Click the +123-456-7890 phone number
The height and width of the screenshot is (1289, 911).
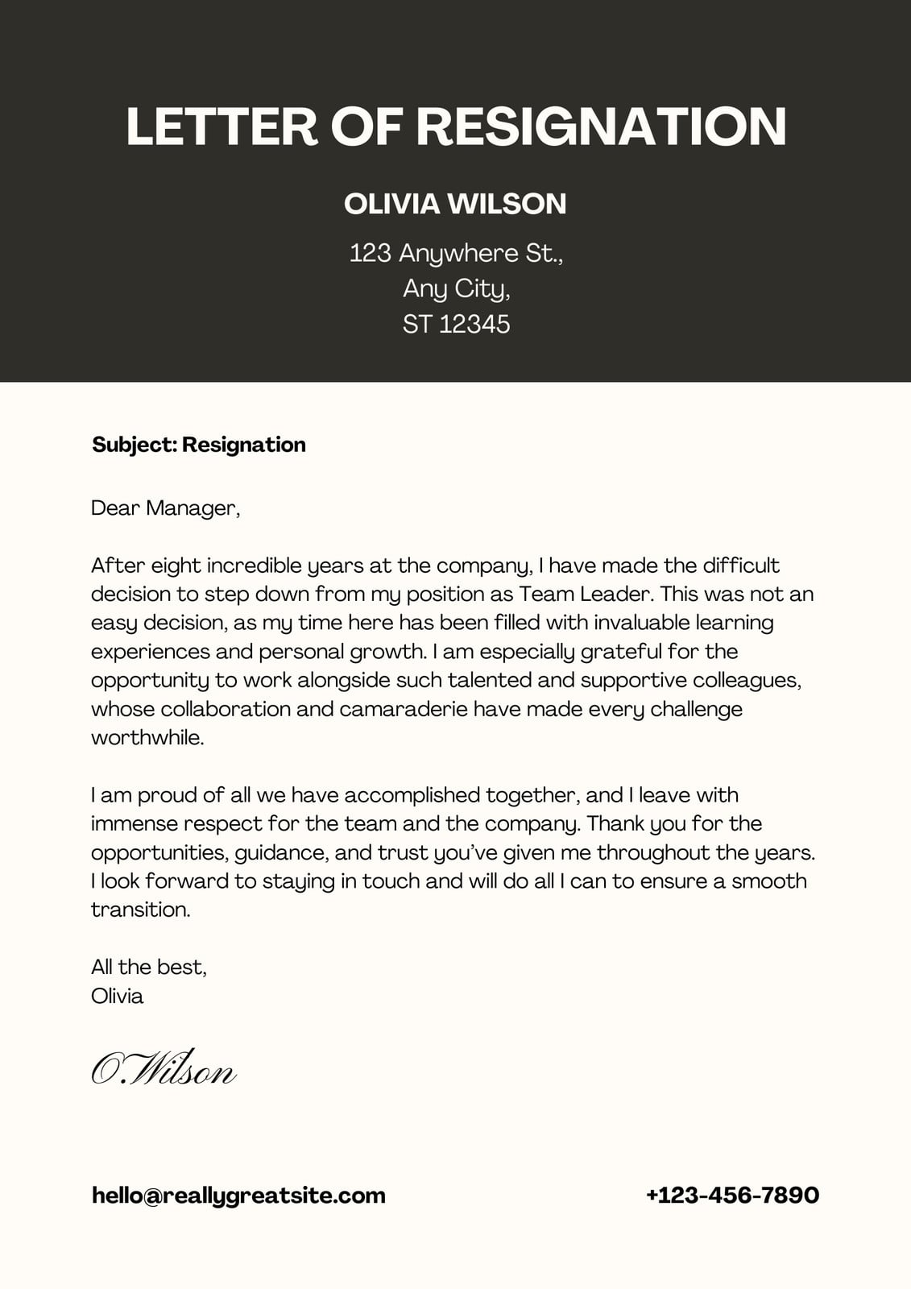[x=733, y=1194]
